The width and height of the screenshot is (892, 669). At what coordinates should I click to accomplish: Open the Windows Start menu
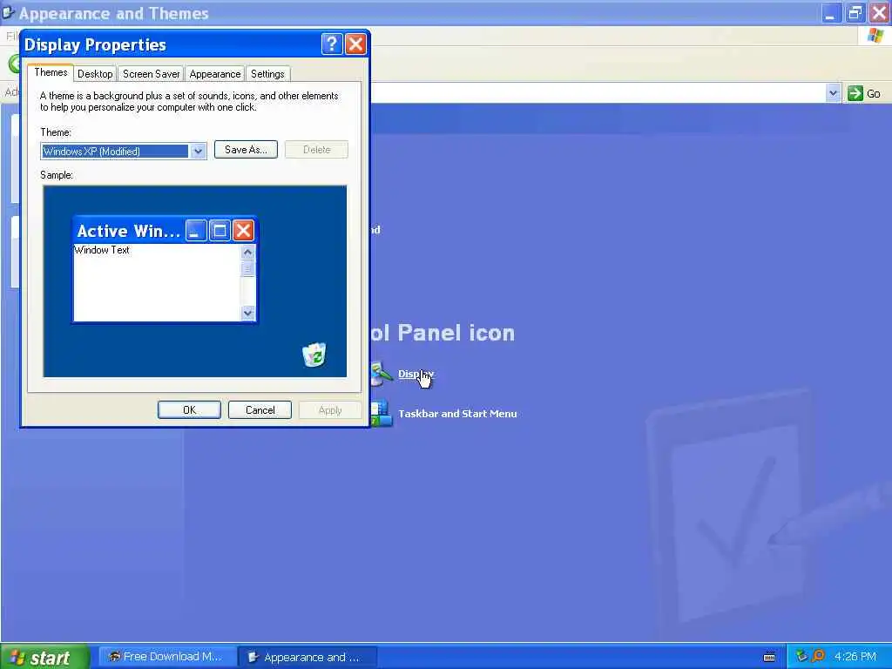[x=45, y=657]
